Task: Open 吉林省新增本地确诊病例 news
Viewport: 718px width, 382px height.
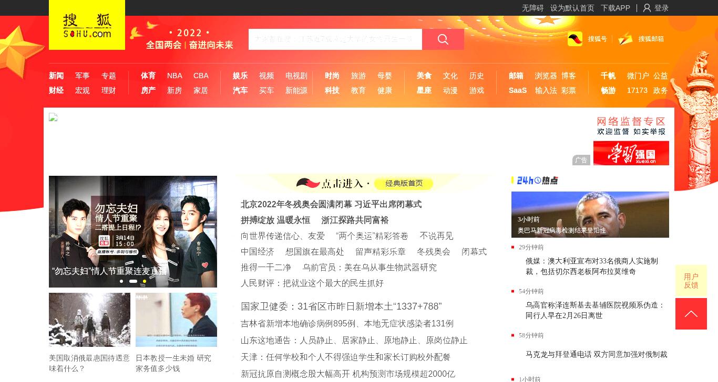Action: point(347,323)
